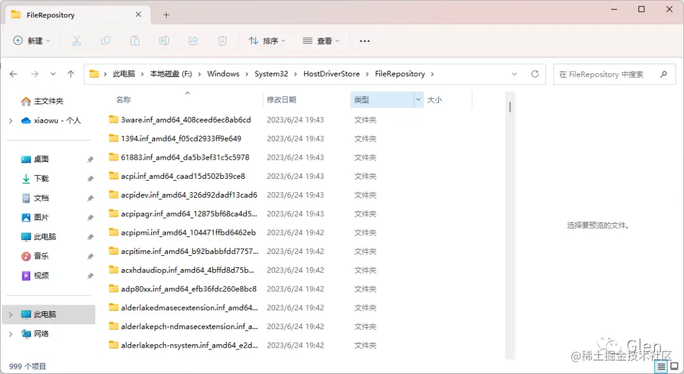Open the 排序 (Sort) dropdown
The height and width of the screenshot is (374, 684).
pos(267,40)
